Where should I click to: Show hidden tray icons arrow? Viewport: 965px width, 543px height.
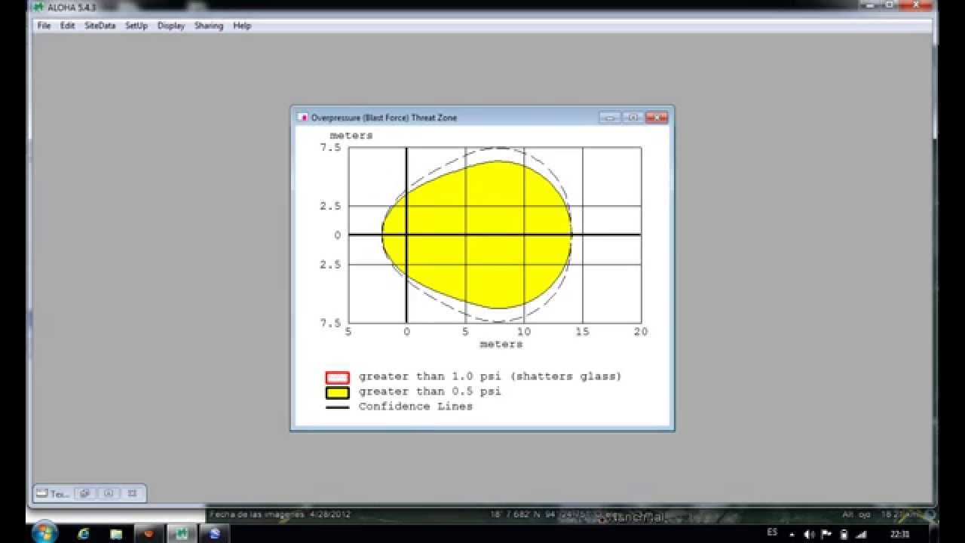[x=792, y=534]
